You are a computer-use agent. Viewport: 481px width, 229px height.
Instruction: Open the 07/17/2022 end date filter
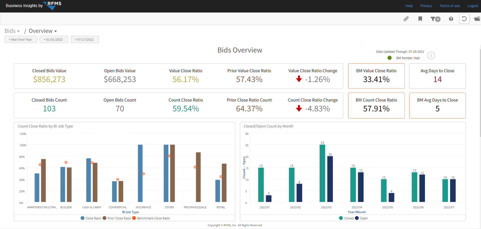click(x=85, y=39)
